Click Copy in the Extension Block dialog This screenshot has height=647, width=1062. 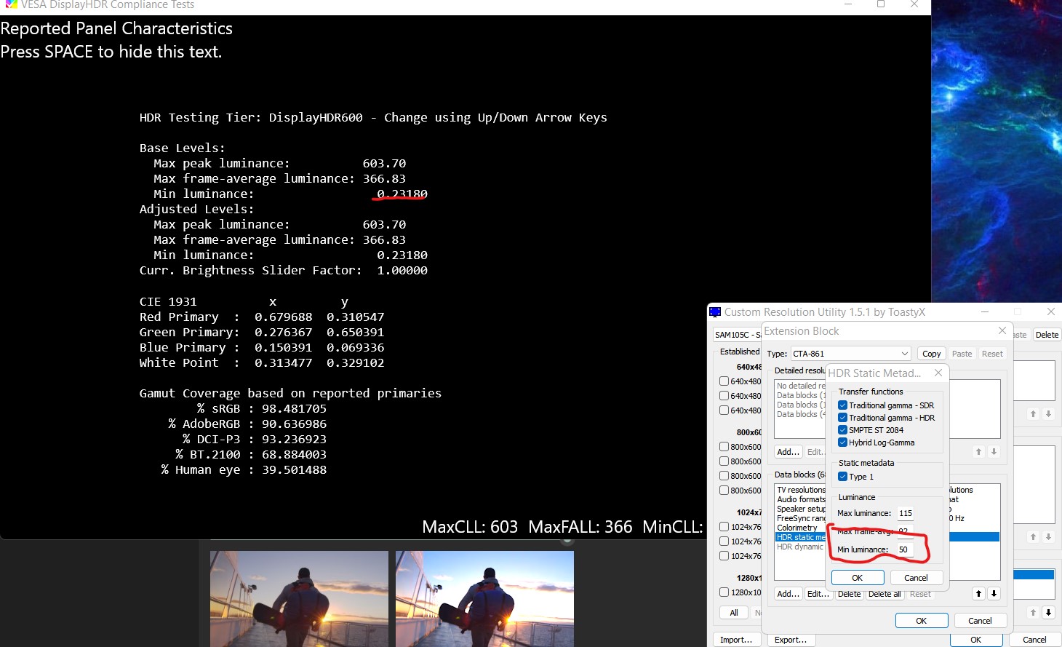[x=931, y=354]
